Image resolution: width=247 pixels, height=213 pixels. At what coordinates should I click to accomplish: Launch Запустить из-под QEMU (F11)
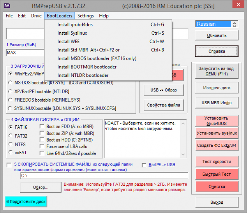point(217,71)
